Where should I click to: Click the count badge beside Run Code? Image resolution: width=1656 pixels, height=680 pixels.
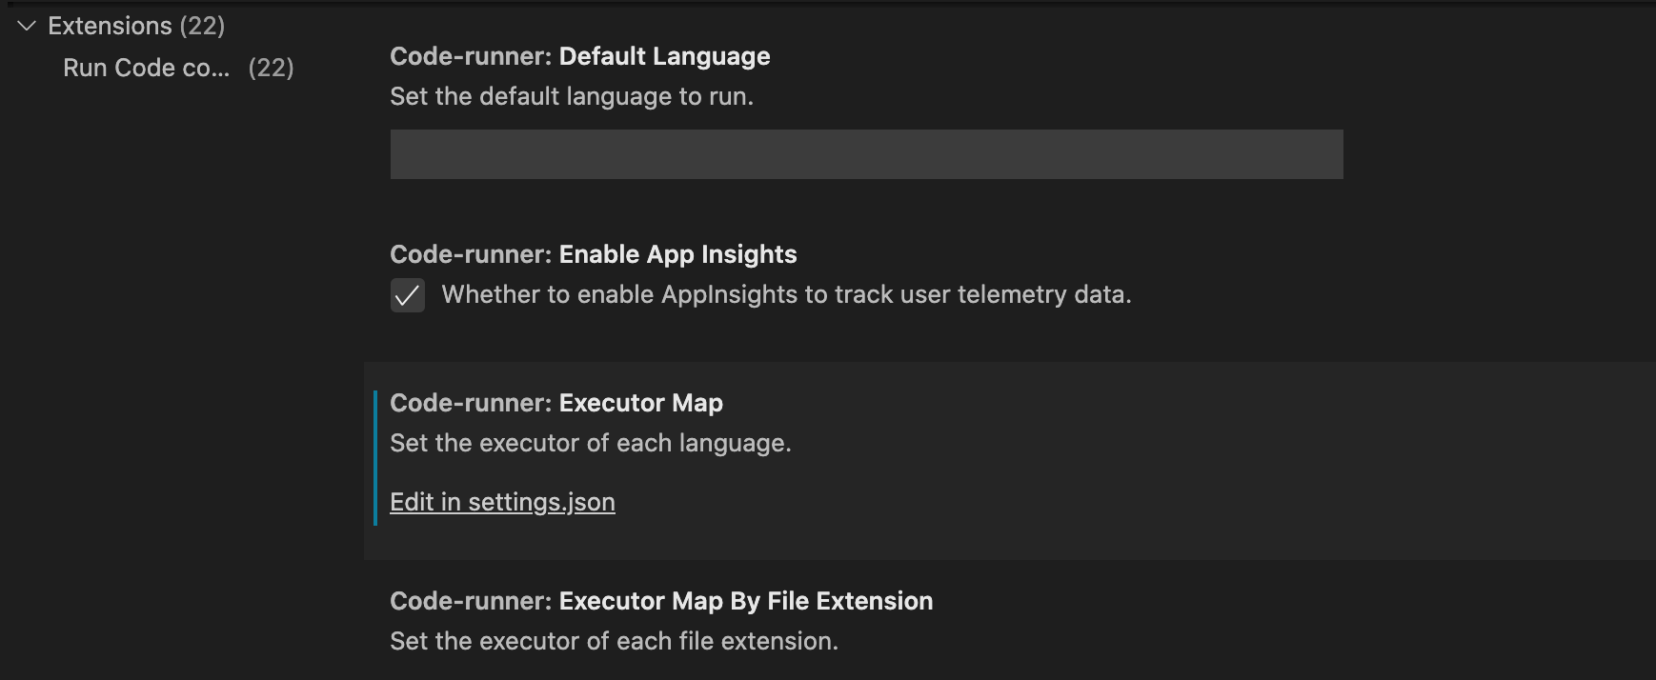click(271, 68)
